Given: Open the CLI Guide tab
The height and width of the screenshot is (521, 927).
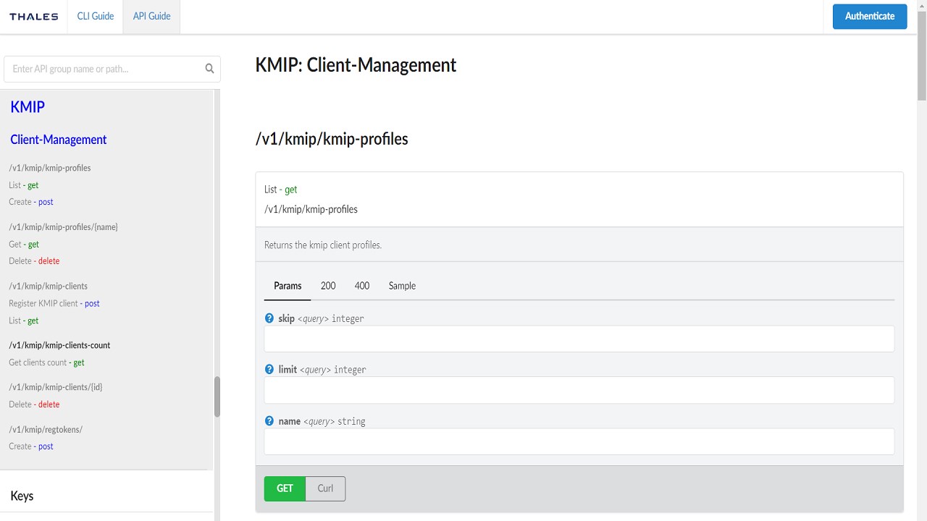Looking at the screenshot, I should click(96, 16).
